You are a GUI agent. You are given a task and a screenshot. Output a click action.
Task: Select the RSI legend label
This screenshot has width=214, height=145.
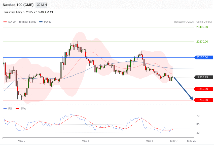click(10, 109)
